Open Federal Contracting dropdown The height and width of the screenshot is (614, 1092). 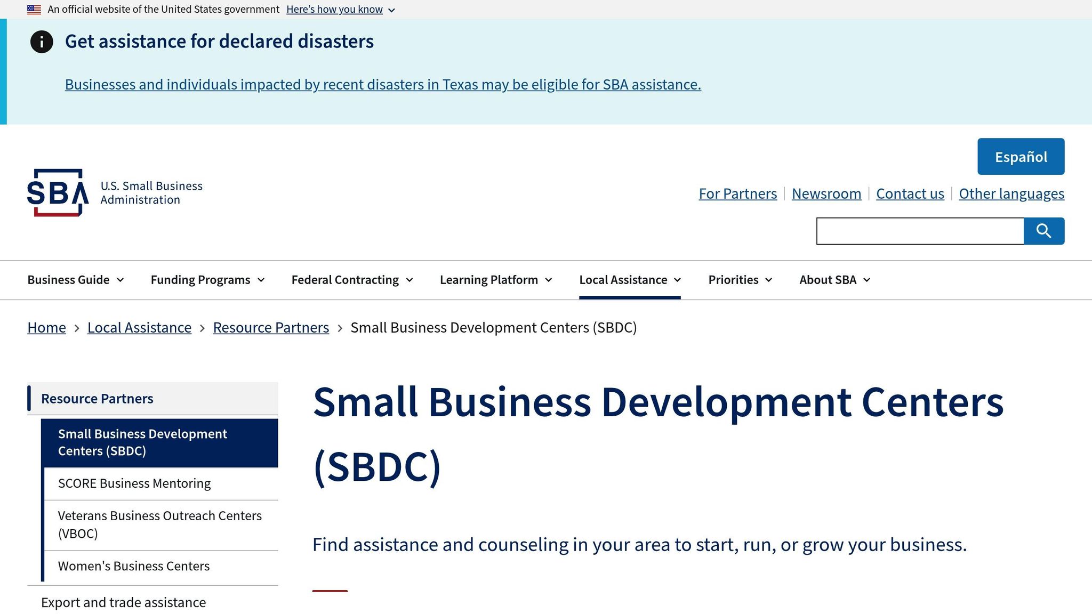coord(352,280)
